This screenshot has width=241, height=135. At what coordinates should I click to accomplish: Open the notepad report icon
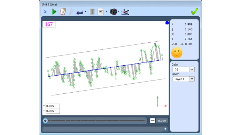pyautogui.click(x=63, y=11)
